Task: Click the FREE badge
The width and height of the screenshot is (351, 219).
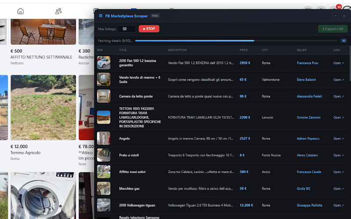Action: click(155, 16)
